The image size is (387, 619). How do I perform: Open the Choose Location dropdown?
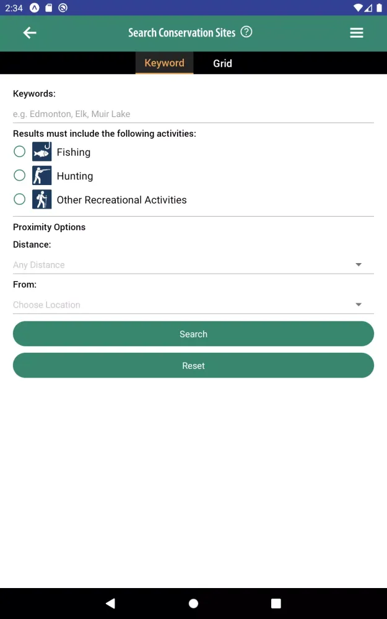186,305
